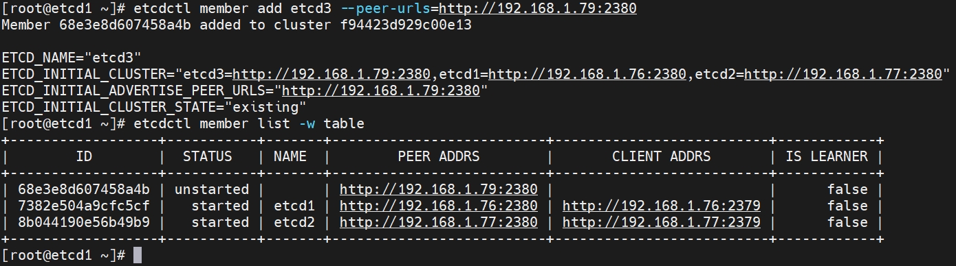The height and width of the screenshot is (266, 956).
Task: Open peer address 192.168.1.79:2380 in the table
Action: 439,189
